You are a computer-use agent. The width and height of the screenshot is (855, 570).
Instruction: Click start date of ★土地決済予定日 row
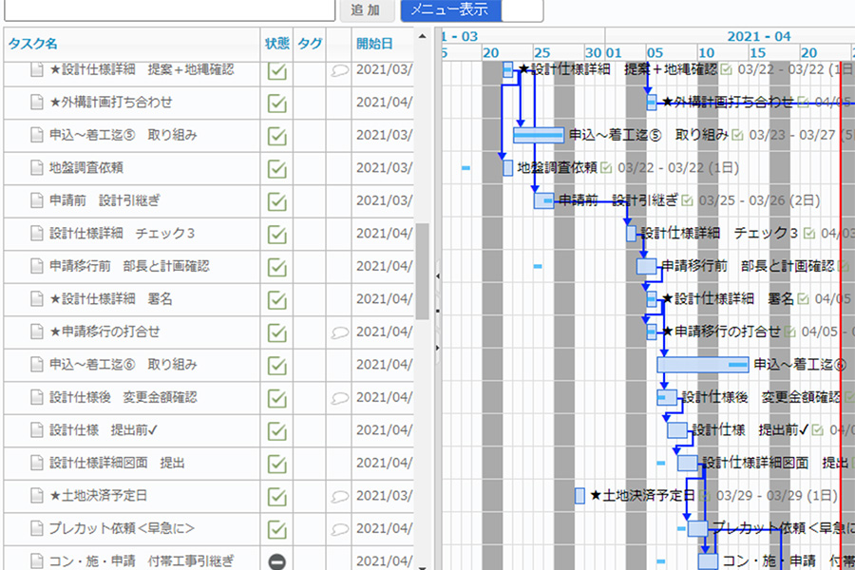tap(384, 495)
